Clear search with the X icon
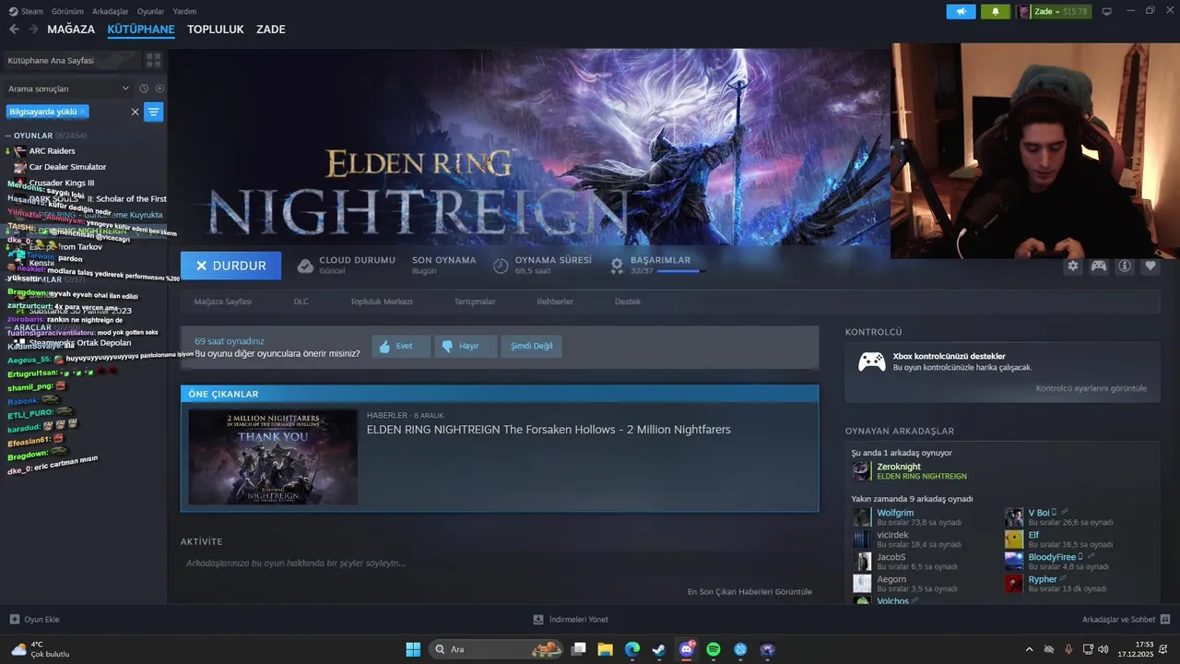 (x=135, y=112)
